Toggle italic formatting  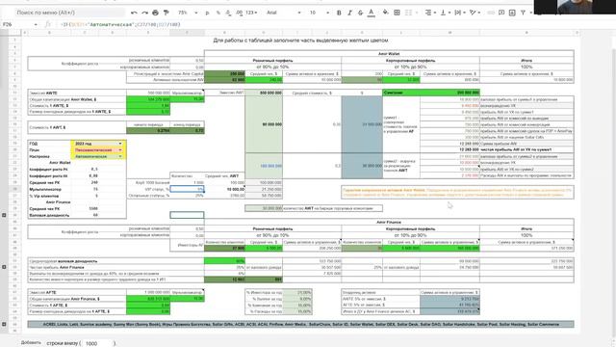point(349,13)
